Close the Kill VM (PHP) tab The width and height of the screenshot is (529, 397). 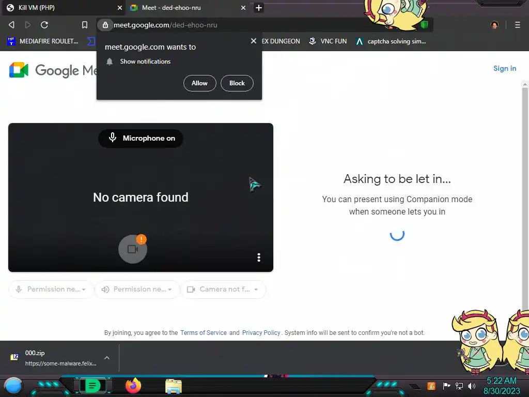pyautogui.click(x=119, y=8)
